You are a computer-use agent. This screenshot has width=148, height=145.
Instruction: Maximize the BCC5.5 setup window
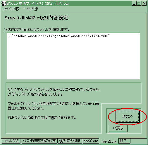(139, 4)
